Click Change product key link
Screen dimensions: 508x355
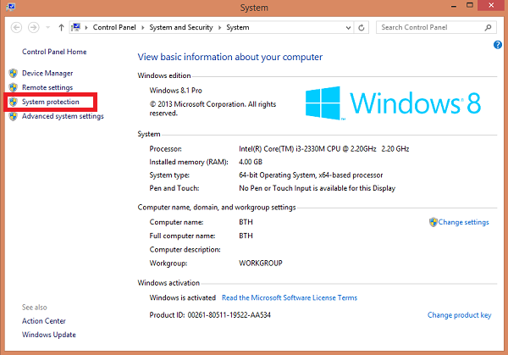point(460,315)
